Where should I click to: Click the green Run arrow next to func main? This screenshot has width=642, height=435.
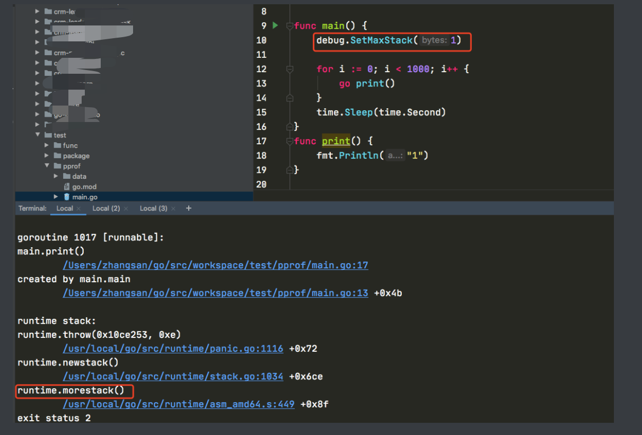point(276,25)
